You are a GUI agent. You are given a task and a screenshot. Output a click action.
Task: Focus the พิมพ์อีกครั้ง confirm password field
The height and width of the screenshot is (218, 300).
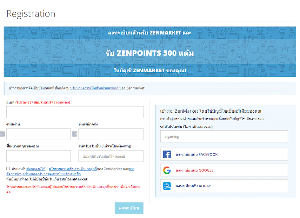pyautogui.click(x=111, y=134)
